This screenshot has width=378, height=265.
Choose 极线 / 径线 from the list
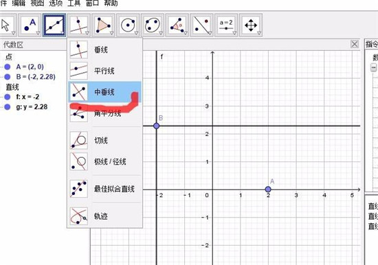[x=104, y=161]
